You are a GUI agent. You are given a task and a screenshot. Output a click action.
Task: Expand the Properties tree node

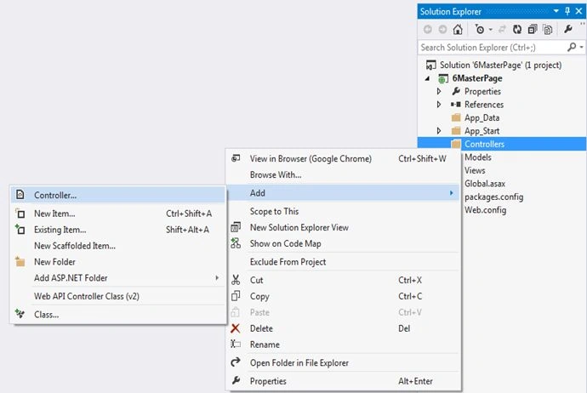click(x=439, y=91)
